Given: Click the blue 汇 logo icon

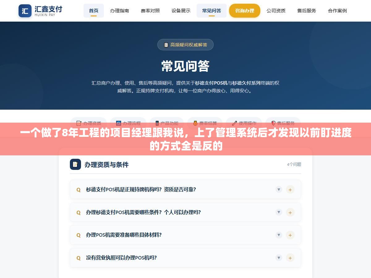Looking at the screenshot, I should coord(25,11).
